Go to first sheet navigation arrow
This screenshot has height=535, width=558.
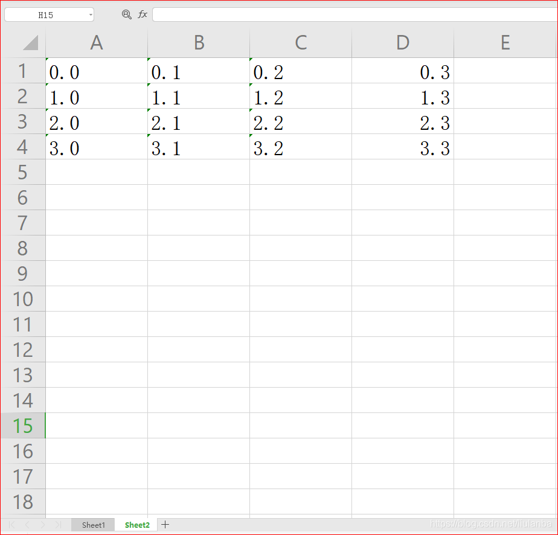(x=11, y=525)
